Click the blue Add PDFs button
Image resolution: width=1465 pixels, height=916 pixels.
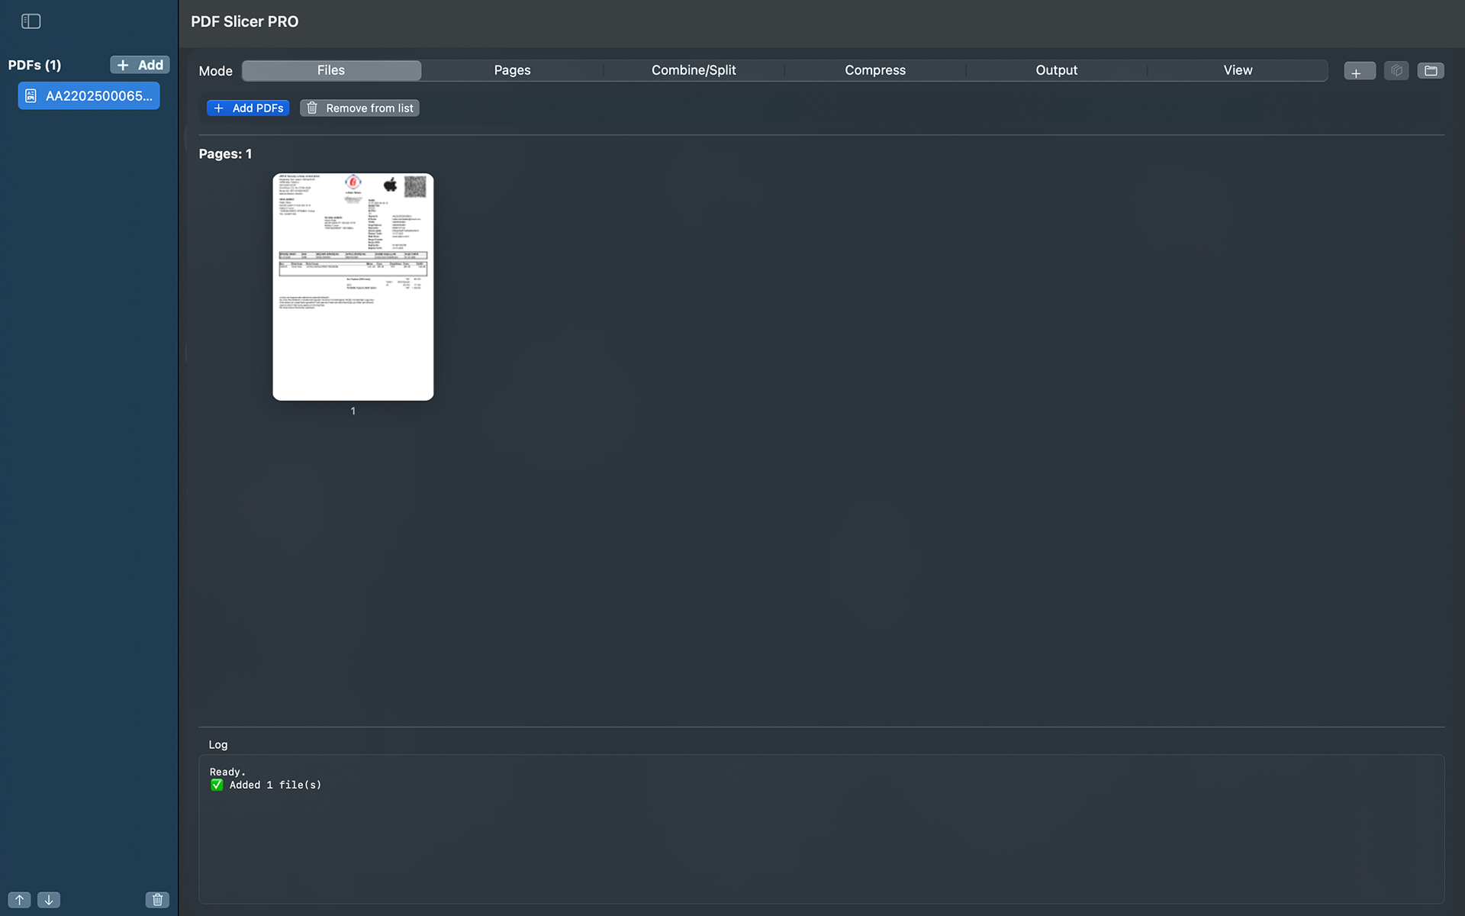pos(248,108)
